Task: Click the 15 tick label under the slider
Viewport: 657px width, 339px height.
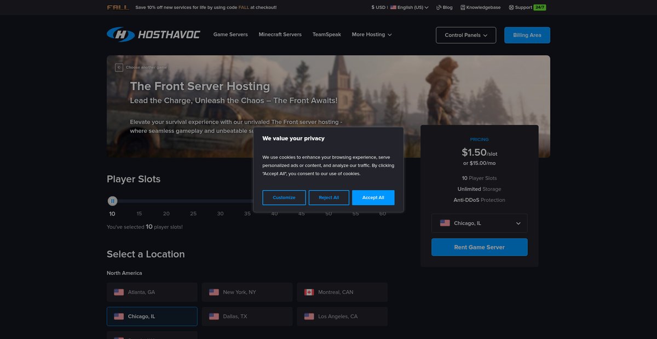Action: tap(139, 214)
